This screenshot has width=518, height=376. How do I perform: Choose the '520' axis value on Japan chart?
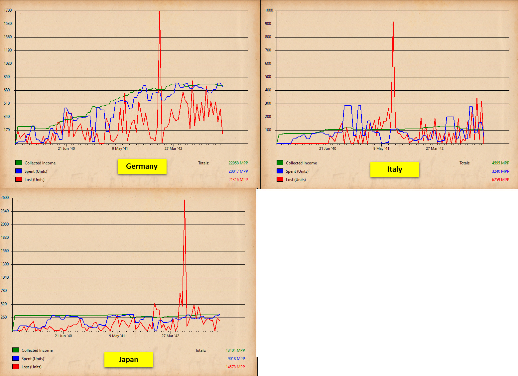4,304
